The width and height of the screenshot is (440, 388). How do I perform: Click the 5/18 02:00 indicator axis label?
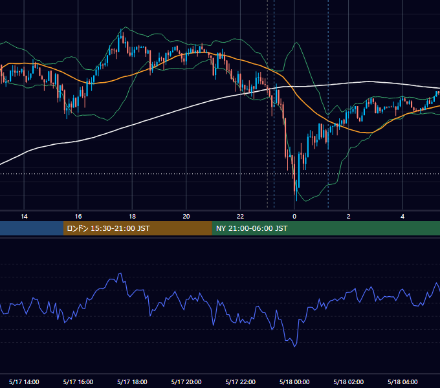click(x=348, y=382)
